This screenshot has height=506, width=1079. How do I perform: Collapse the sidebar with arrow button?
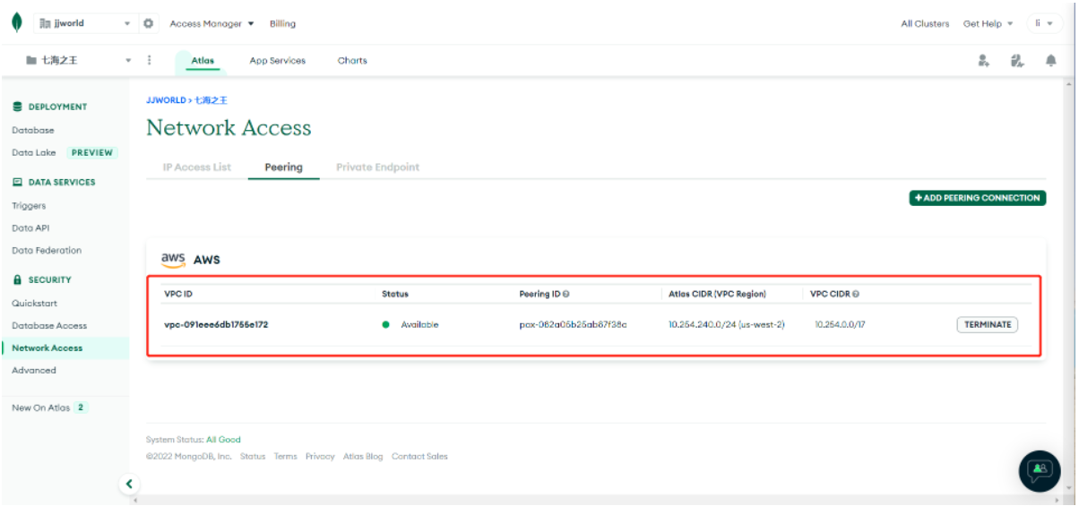[129, 484]
